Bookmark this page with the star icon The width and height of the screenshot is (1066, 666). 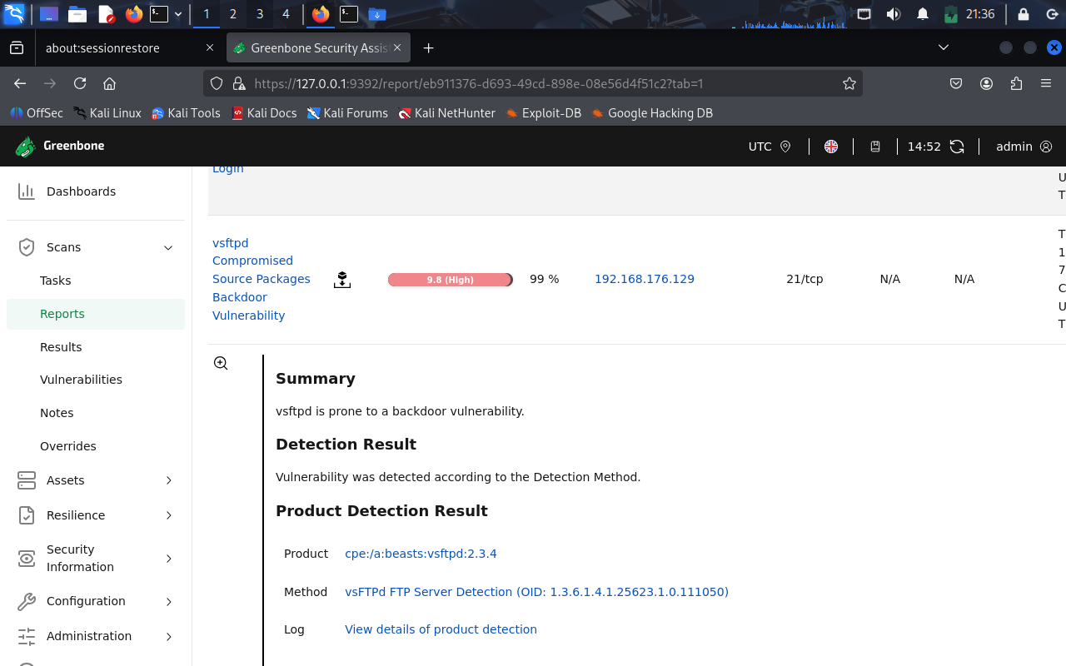[x=849, y=83]
